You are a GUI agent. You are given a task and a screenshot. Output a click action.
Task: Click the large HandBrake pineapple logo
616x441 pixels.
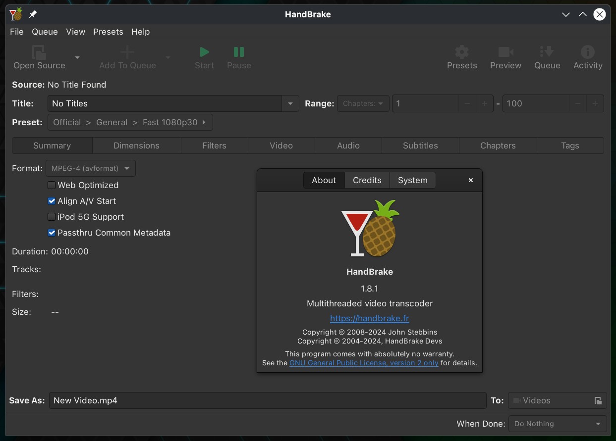pos(370,228)
